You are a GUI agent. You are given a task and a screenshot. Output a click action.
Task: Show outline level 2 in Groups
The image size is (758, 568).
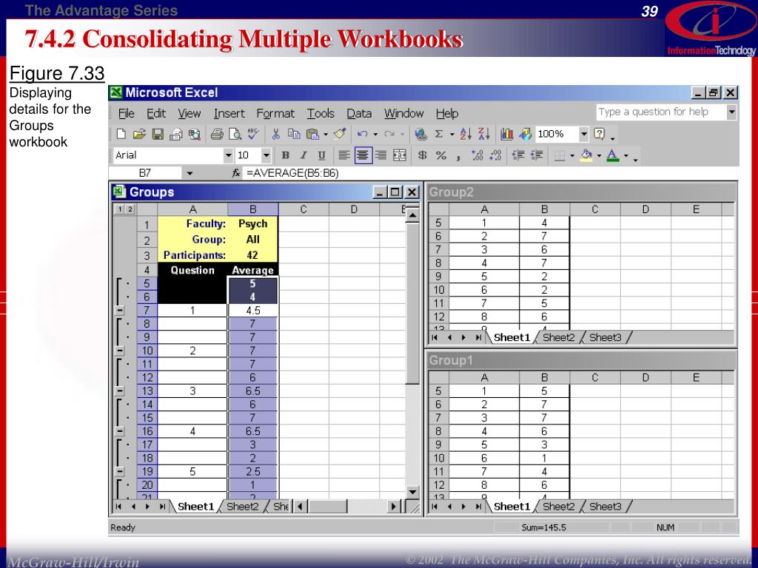(130, 209)
